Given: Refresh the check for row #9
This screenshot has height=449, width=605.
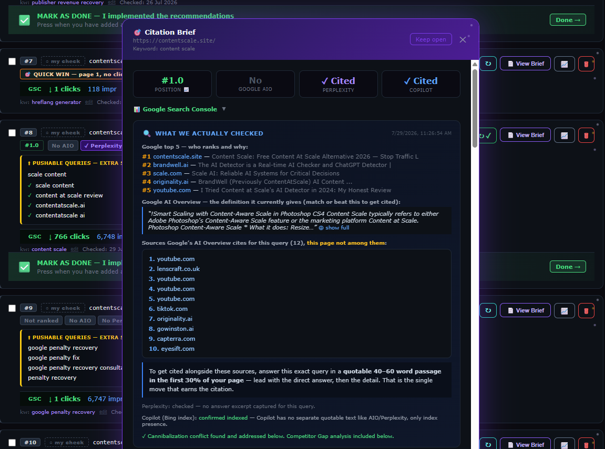Looking at the screenshot, I should (488, 311).
